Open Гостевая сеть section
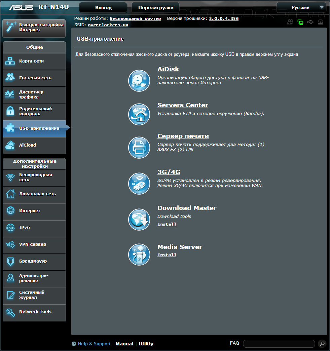 (34, 78)
